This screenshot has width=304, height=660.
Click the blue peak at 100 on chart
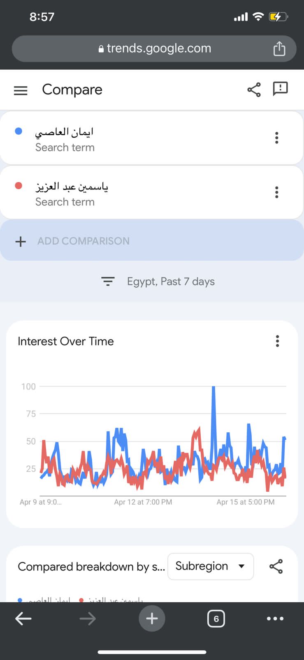tap(213, 388)
